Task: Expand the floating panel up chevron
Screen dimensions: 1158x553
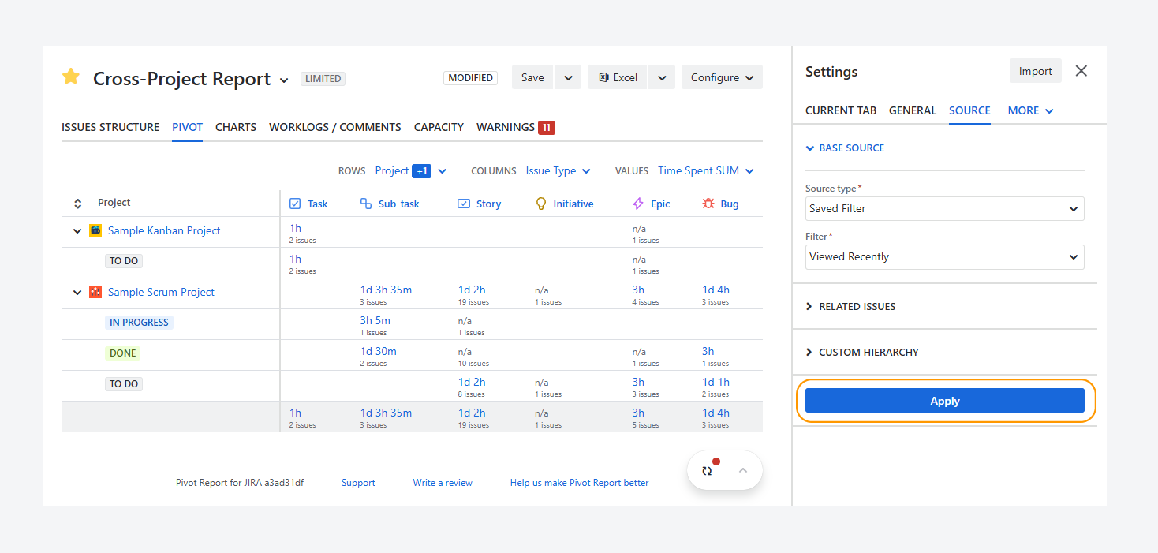Action: click(x=742, y=470)
